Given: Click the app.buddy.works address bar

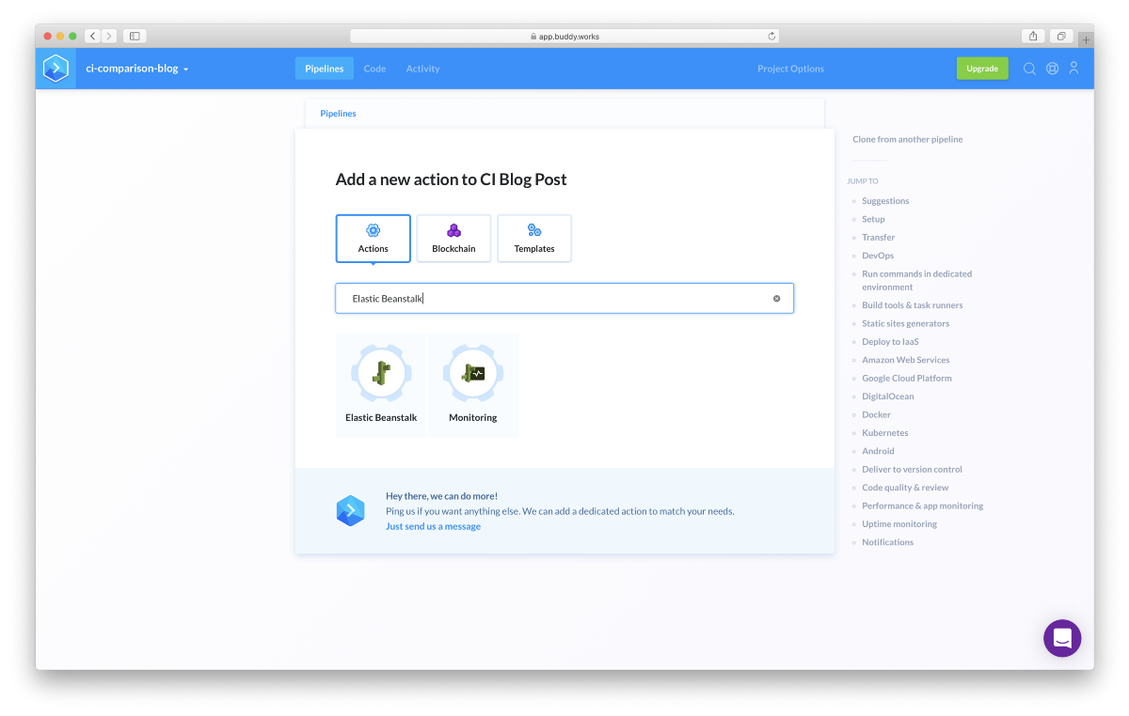Looking at the screenshot, I should point(564,36).
